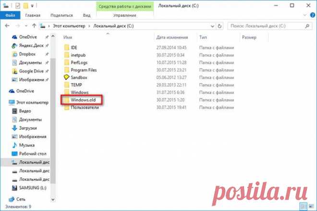Select the IDE folder
The width and height of the screenshot is (317, 211).
(73, 47)
